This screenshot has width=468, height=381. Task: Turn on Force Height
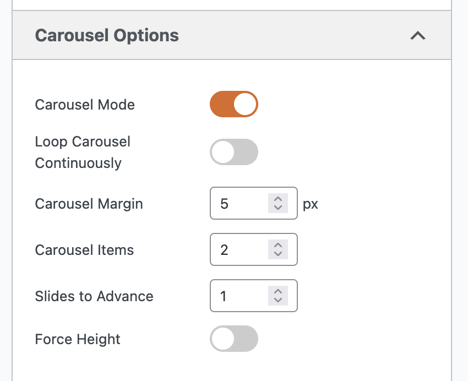coord(233,339)
